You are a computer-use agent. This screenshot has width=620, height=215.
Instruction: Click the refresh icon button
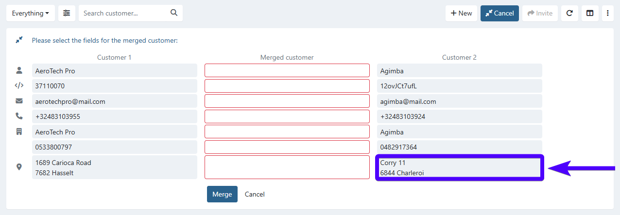569,13
